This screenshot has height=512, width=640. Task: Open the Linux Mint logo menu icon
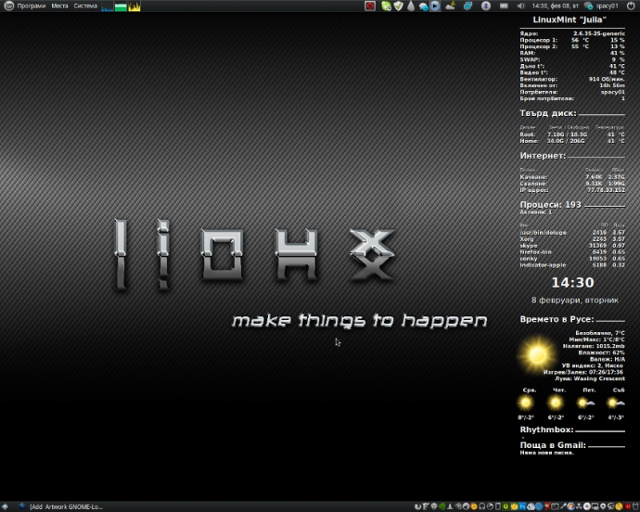[x=9, y=6]
